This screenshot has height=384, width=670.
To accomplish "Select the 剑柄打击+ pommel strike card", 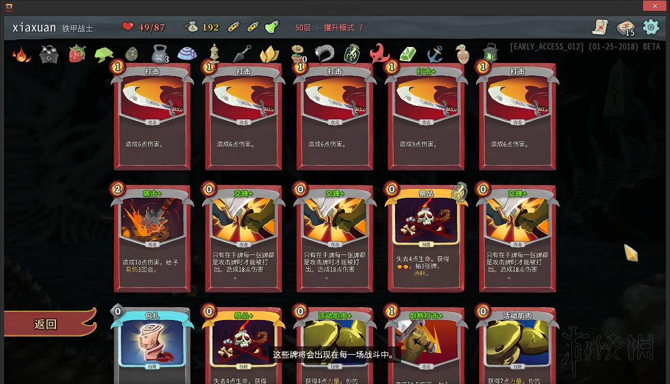I will pos(426,345).
